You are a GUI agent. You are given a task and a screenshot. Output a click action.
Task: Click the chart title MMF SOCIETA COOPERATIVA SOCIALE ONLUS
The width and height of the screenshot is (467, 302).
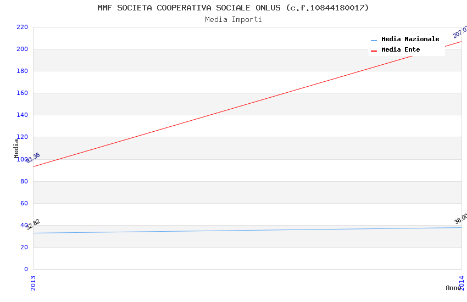pos(233,8)
